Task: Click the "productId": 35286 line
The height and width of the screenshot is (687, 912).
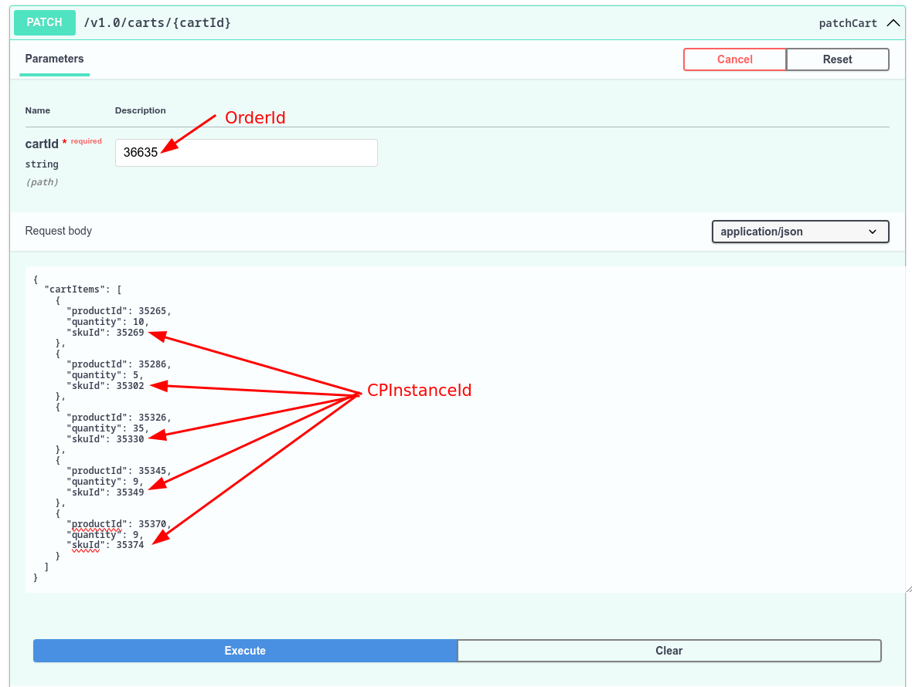Action: (119, 364)
